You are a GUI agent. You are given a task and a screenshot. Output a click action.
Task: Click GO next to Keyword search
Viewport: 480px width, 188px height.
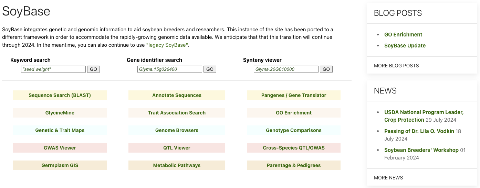tap(93, 69)
